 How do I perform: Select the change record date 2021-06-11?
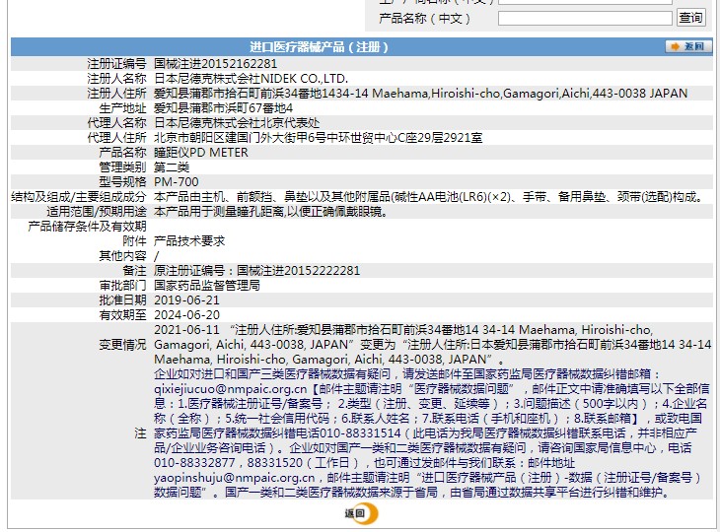coord(186,330)
